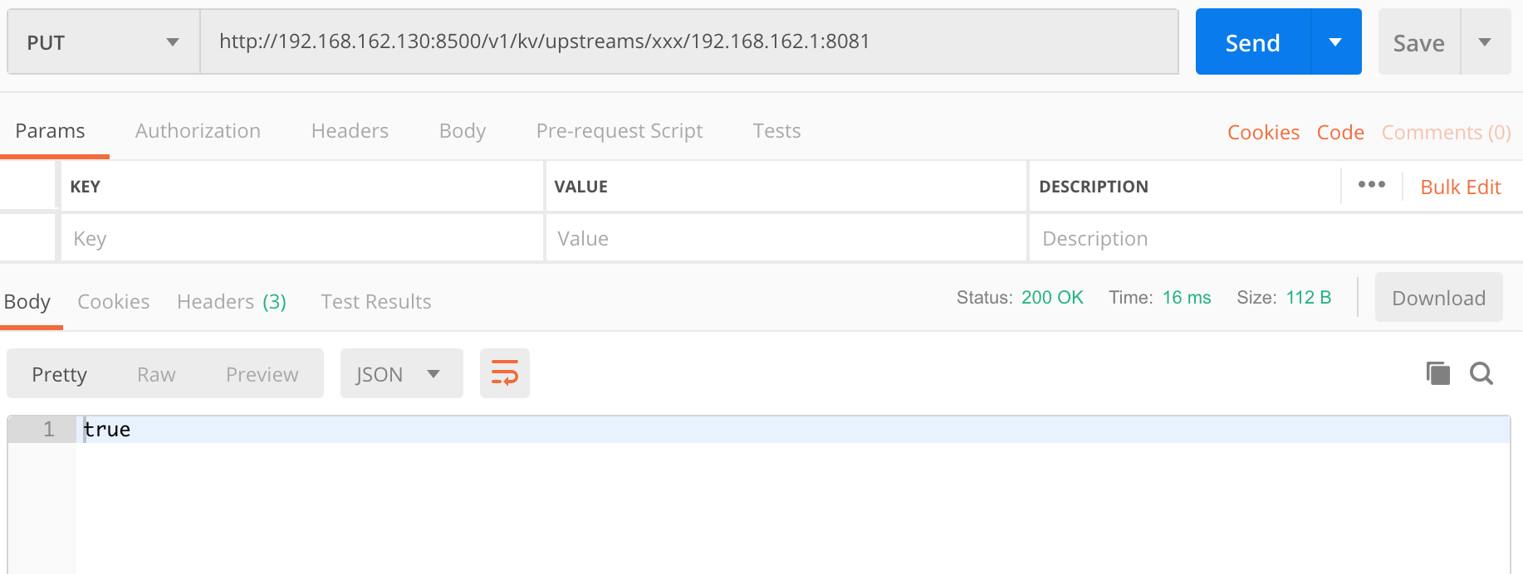Click the Description input field

pyautogui.click(x=1275, y=239)
